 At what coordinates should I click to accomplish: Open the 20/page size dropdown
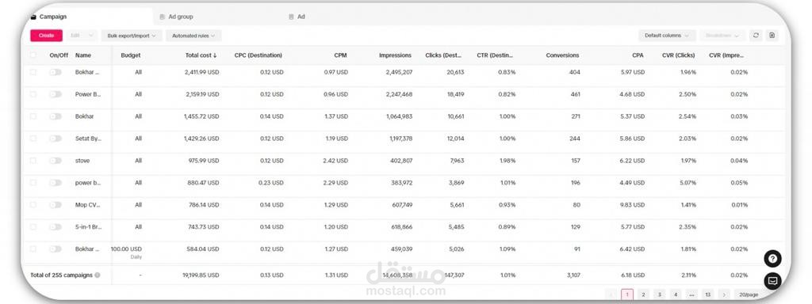pyautogui.click(x=749, y=294)
